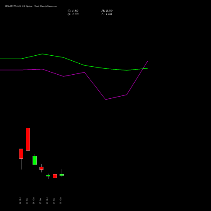Select the small green candle for 28 Oct
The width and height of the screenshot is (211, 211).
[48, 176]
